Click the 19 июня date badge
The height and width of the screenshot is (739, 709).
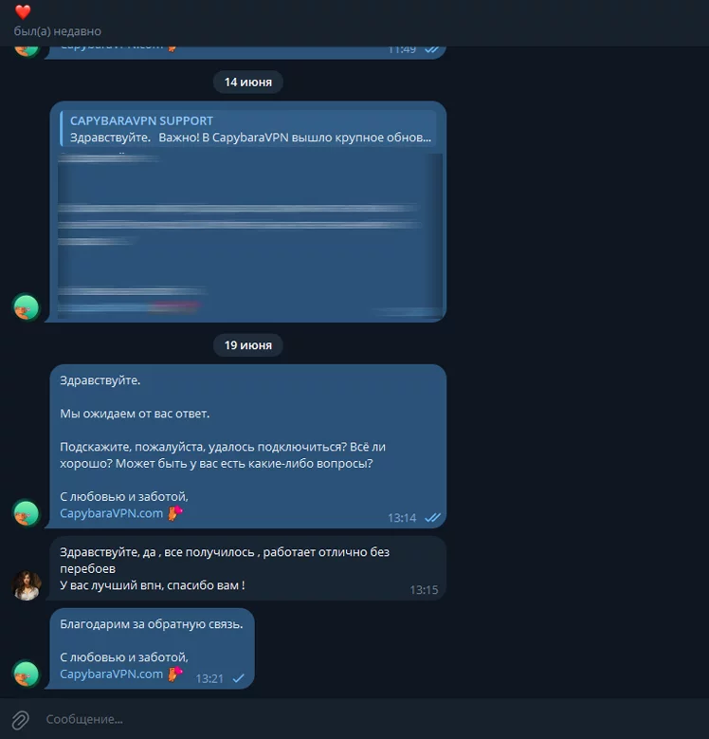(x=248, y=345)
